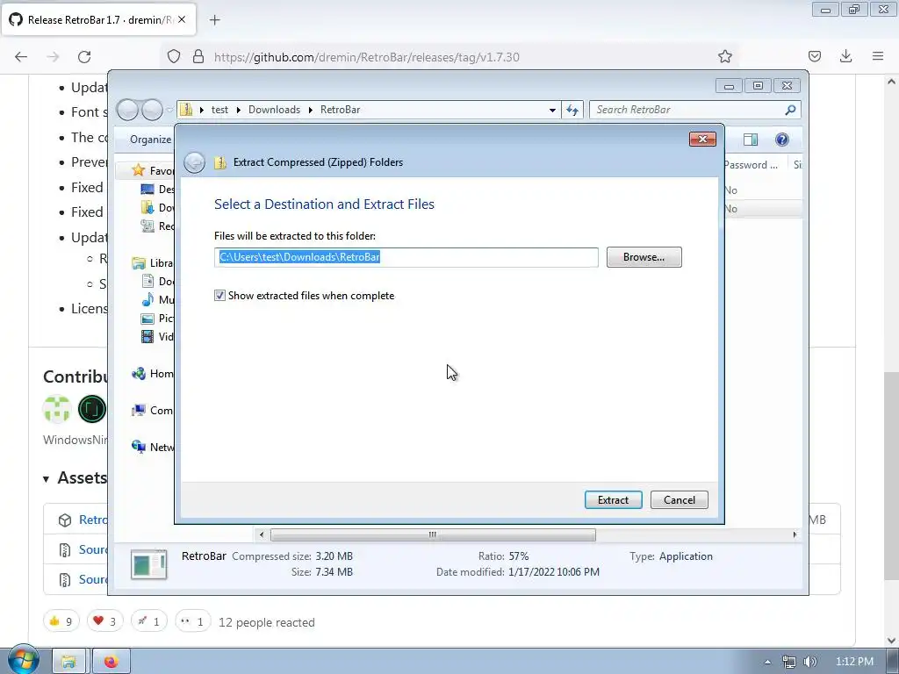This screenshot has height=674, width=899.
Task: Switch to Windows Explorer on the taskbar
Action: [68, 662]
